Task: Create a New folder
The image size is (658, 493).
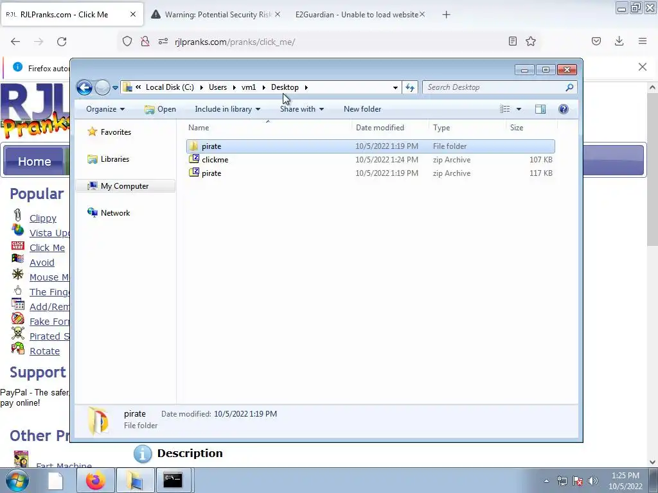Action: tap(362, 109)
